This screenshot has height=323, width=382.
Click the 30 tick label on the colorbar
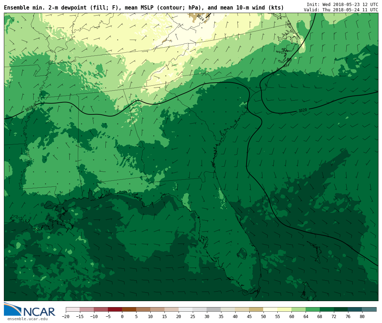[207, 316]
